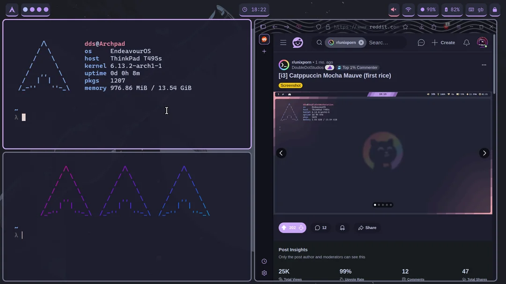The height and width of the screenshot is (284, 506).
Task: Award the post with the award icon
Action: [x=342, y=228]
